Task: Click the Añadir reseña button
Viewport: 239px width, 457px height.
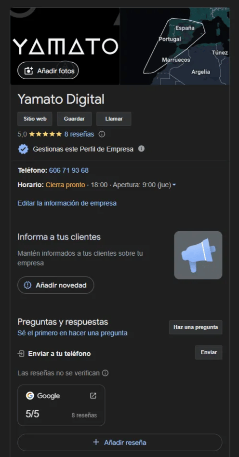Action: [x=119, y=443]
